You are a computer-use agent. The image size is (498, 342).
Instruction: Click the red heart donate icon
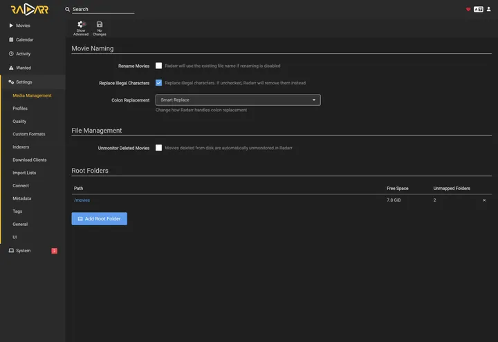468,9
